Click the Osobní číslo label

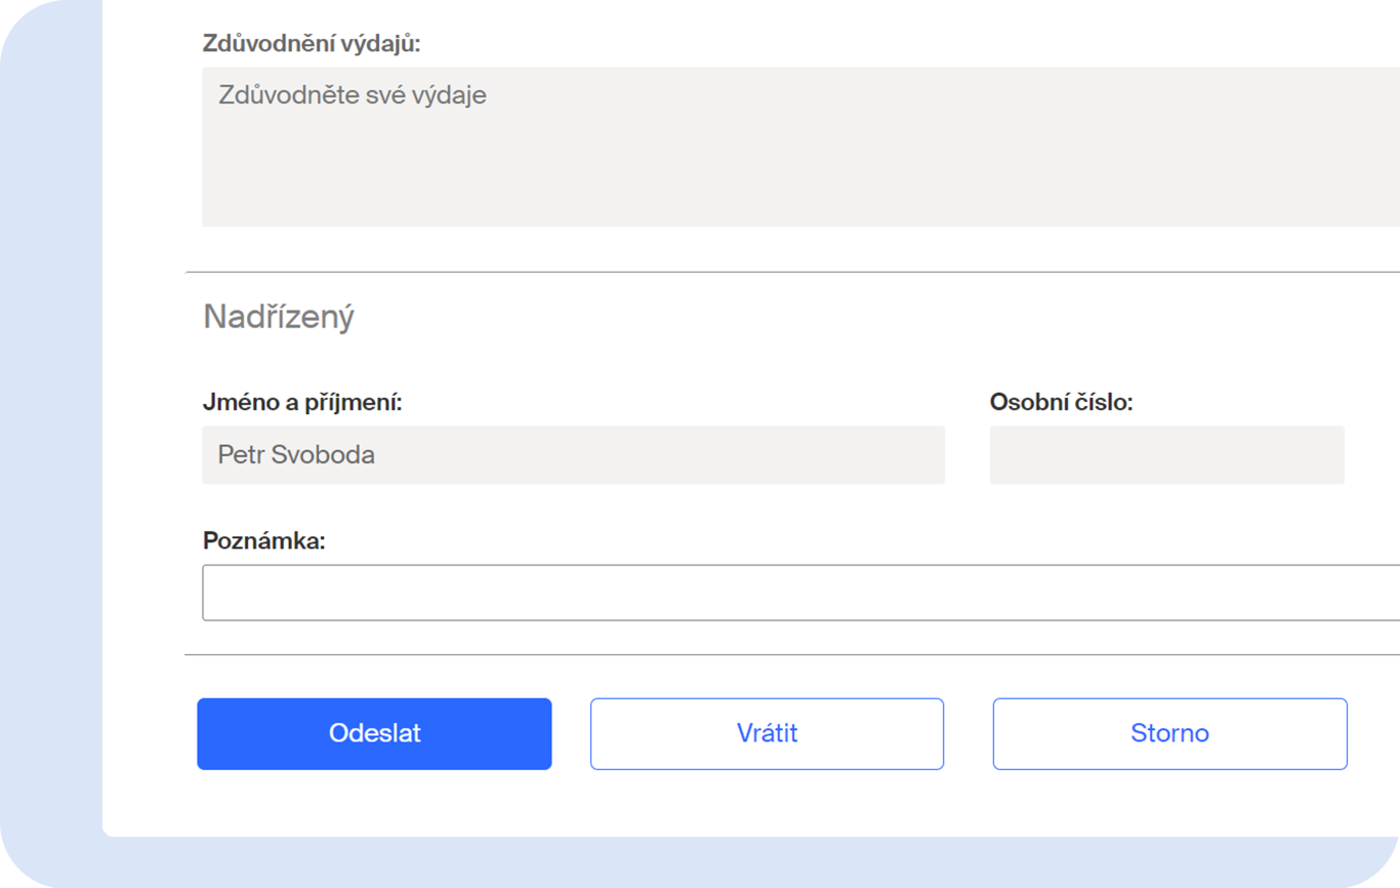pos(1061,402)
